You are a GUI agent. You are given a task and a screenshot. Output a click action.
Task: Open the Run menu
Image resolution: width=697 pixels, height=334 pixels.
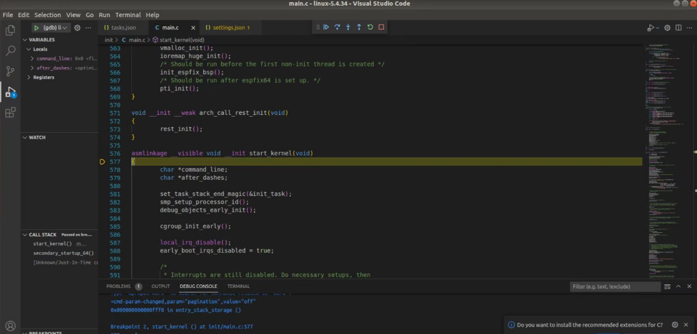coord(105,15)
